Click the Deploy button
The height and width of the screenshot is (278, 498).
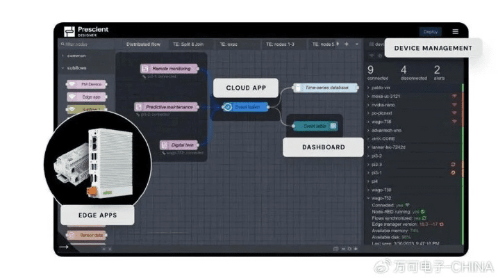point(430,32)
